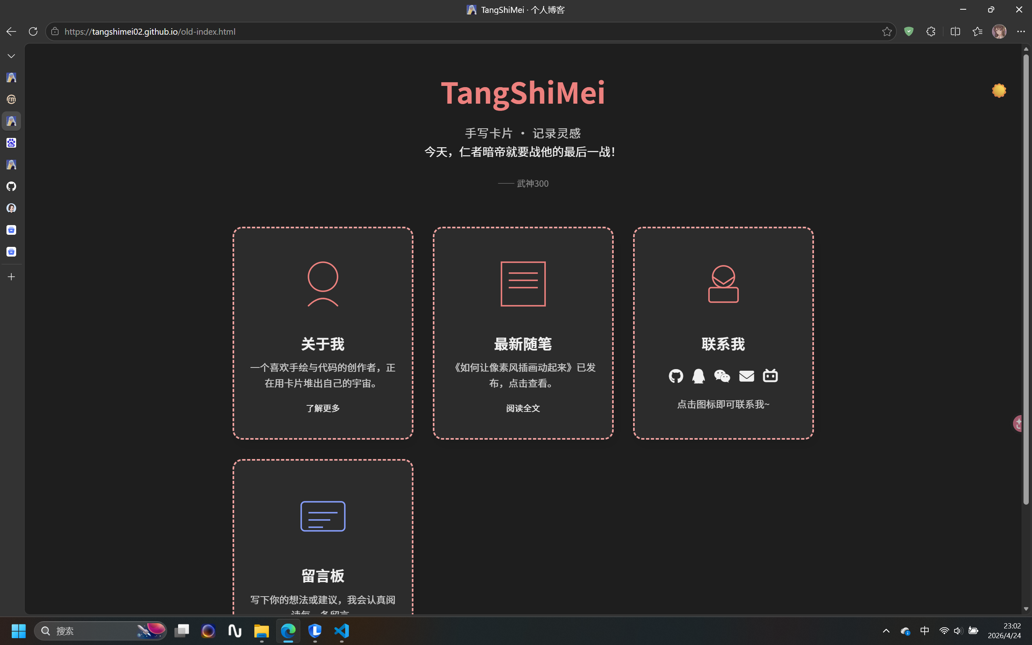The image size is (1032, 645).
Task: Open the Favorites list icon
Action: click(977, 31)
